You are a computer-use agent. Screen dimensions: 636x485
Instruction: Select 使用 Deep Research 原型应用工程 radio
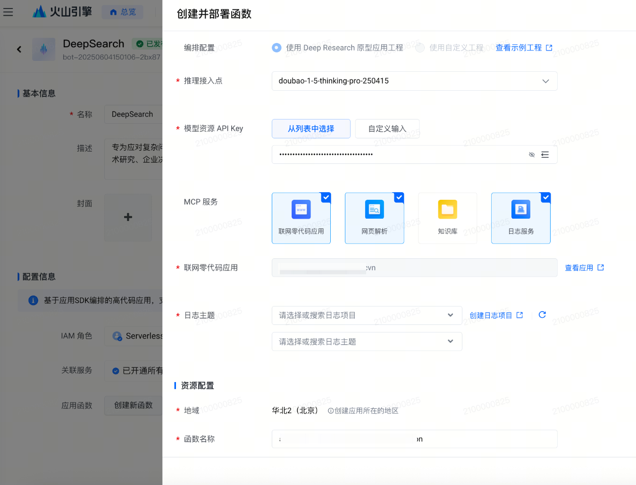click(x=276, y=48)
